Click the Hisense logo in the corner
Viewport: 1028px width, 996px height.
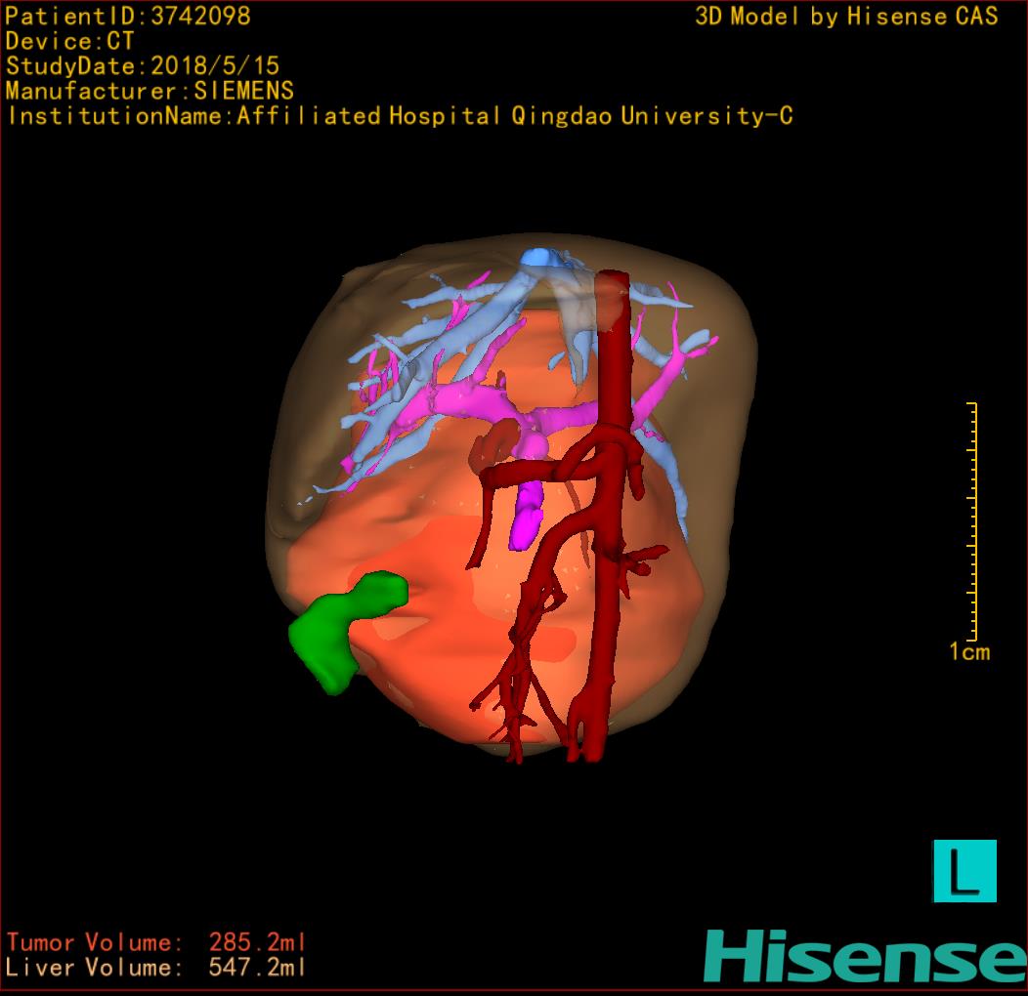point(865,956)
